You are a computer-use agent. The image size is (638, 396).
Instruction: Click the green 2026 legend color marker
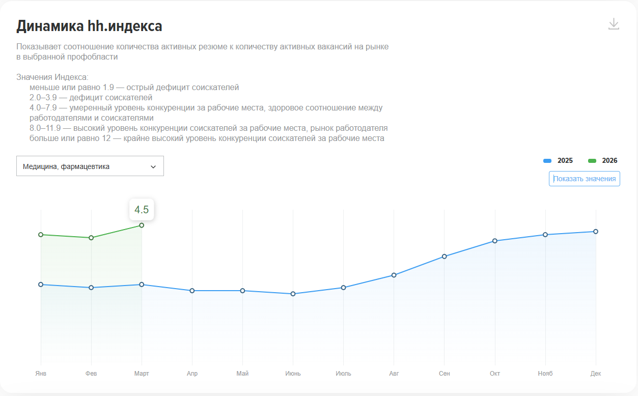(592, 161)
